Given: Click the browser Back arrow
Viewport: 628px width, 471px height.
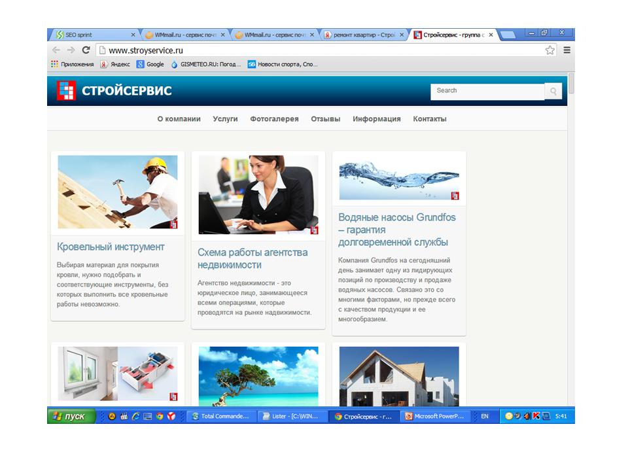Looking at the screenshot, I should tap(56, 50).
